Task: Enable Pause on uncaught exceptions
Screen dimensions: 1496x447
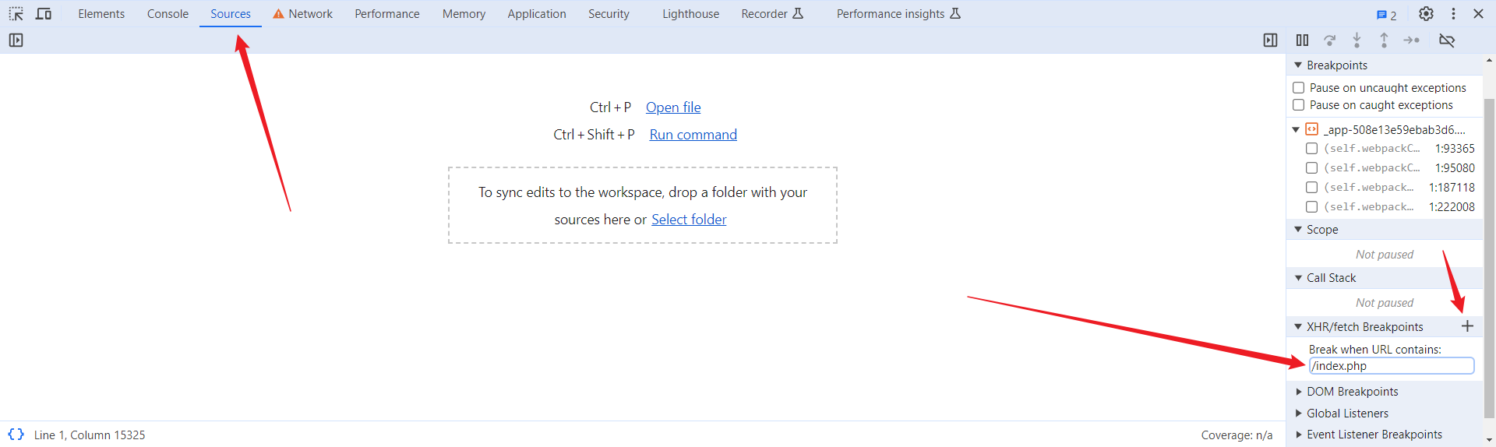Action: (x=1299, y=88)
